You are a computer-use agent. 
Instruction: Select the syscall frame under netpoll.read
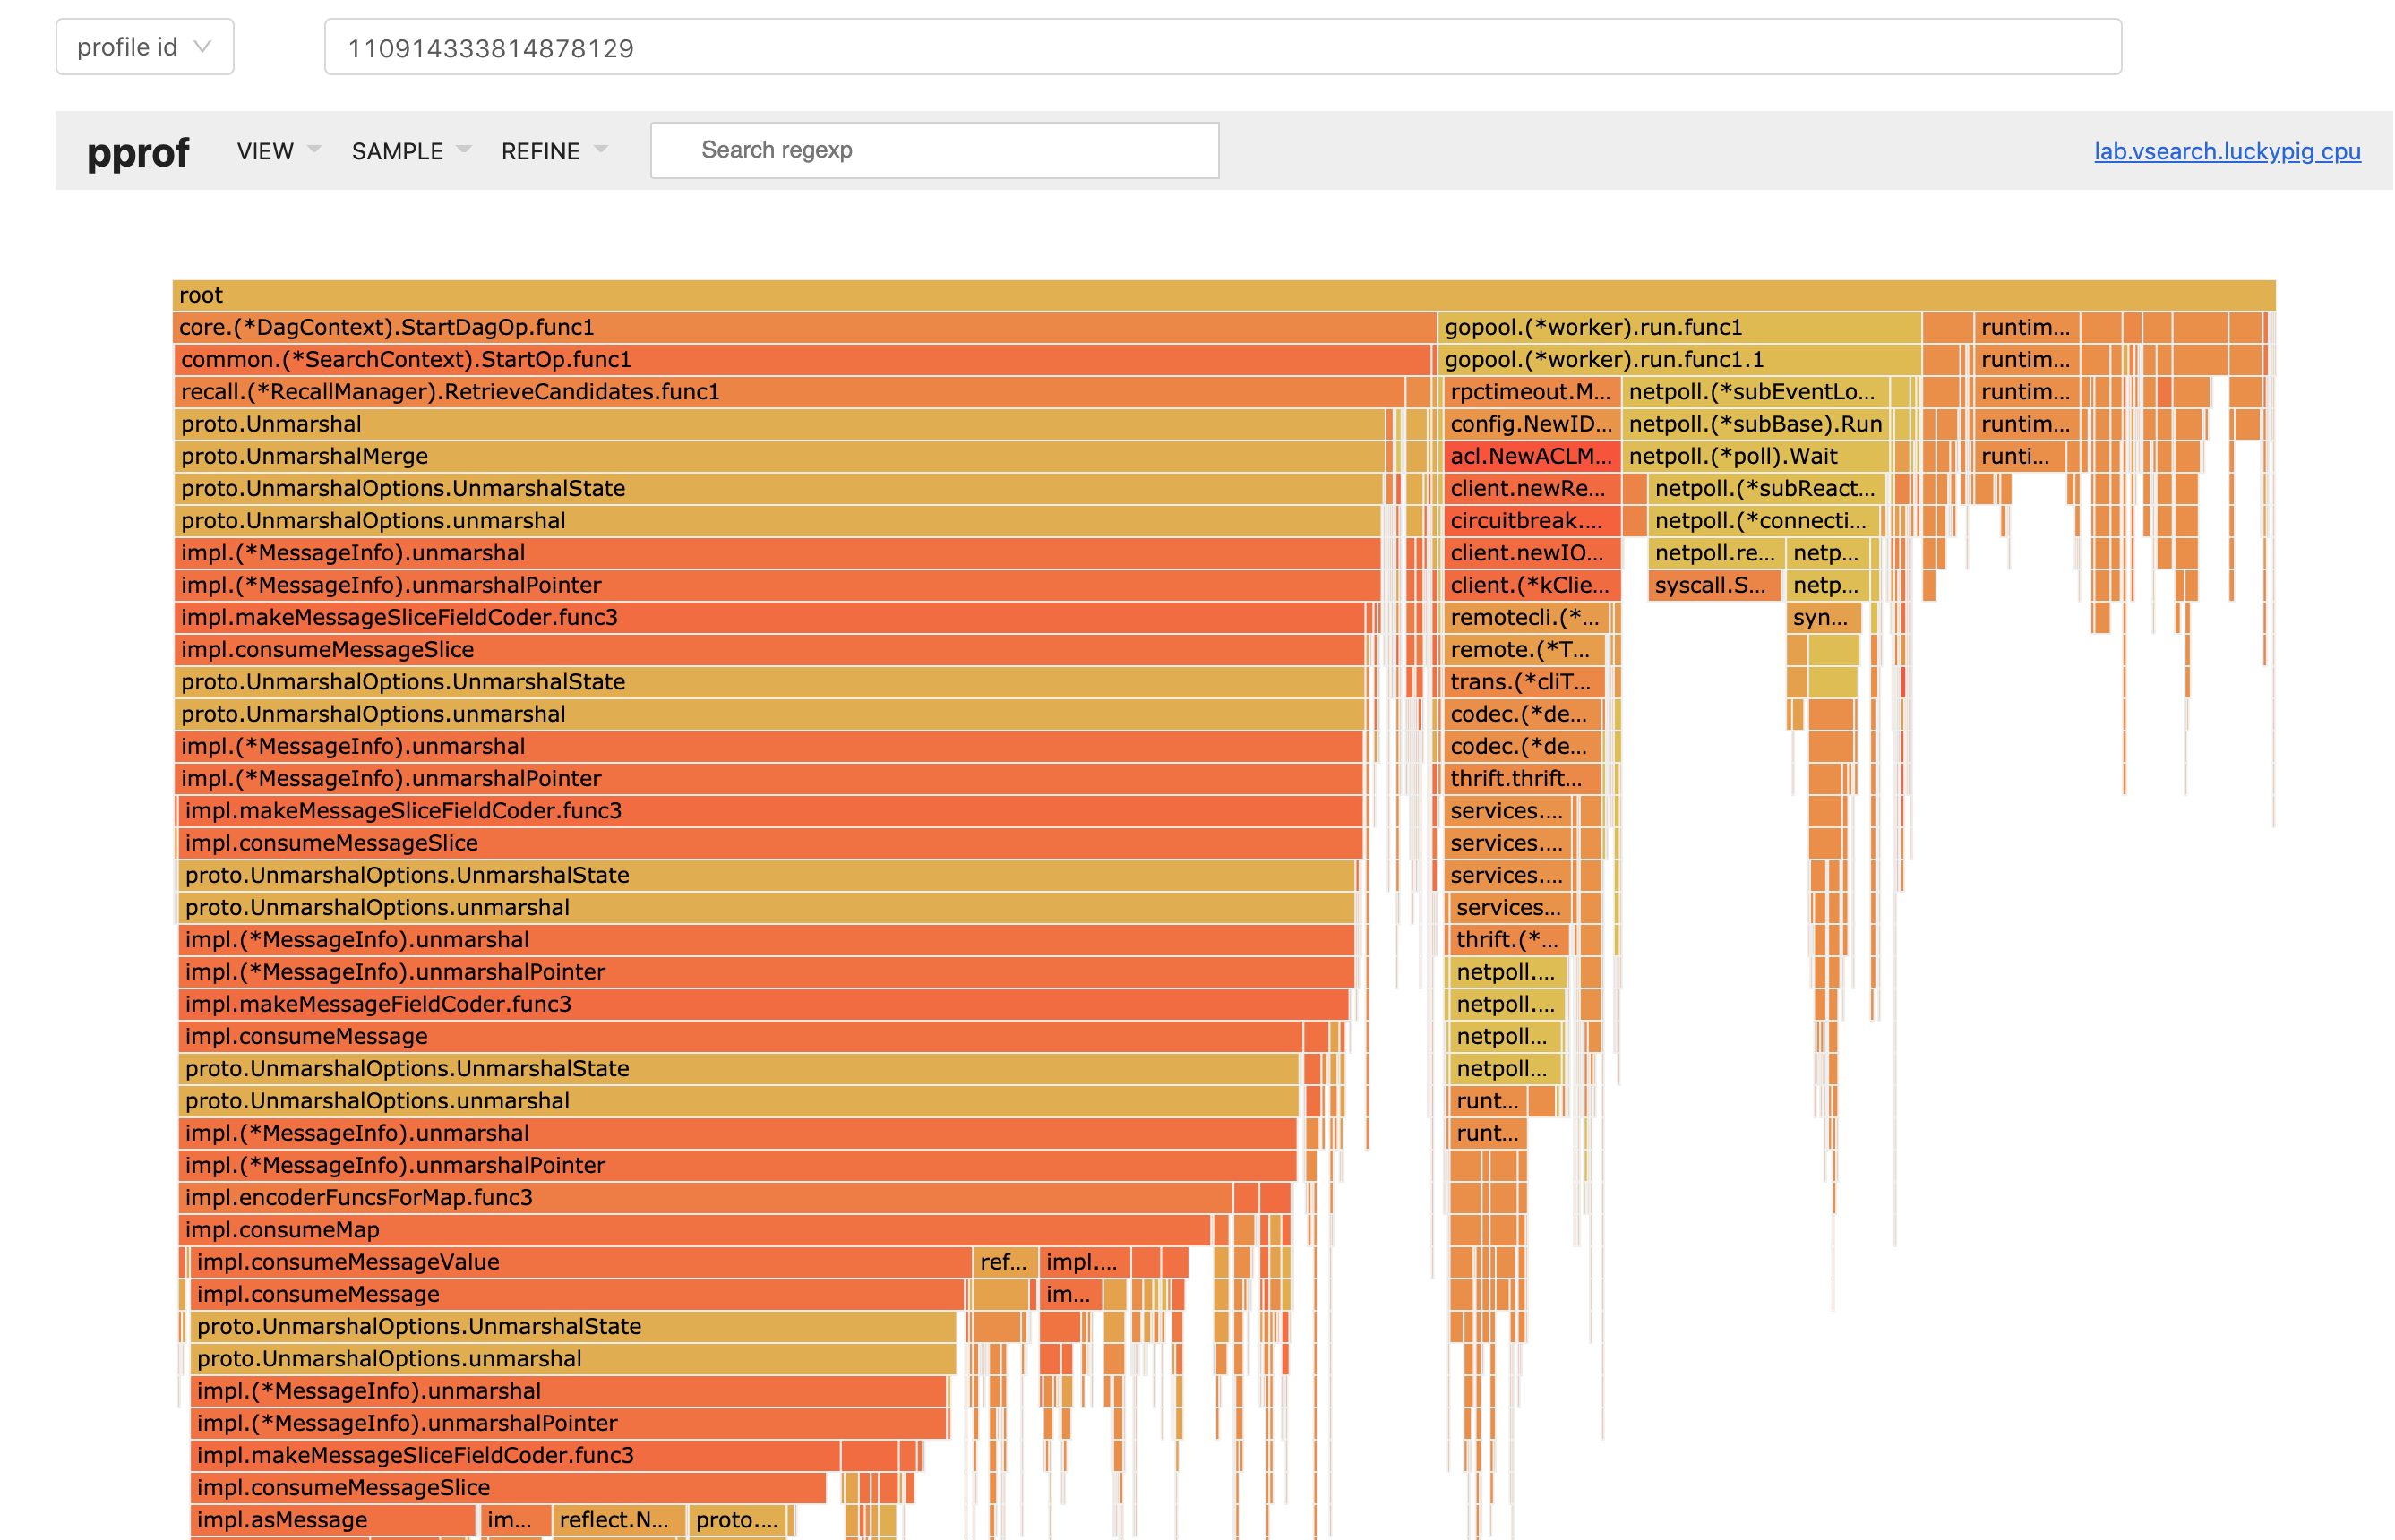tap(1713, 586)
